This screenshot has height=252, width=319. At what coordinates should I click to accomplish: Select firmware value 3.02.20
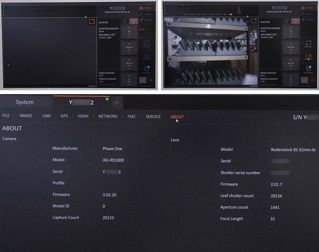coord(109,195)
